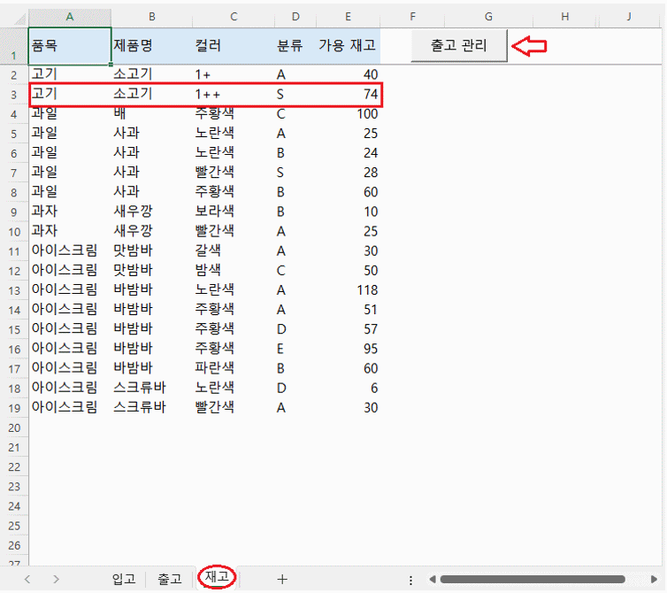This screenshot has height=593, width=667.
Task: Click the 품목 header cell
Action: pyautogui.click(x=70, y=46)
